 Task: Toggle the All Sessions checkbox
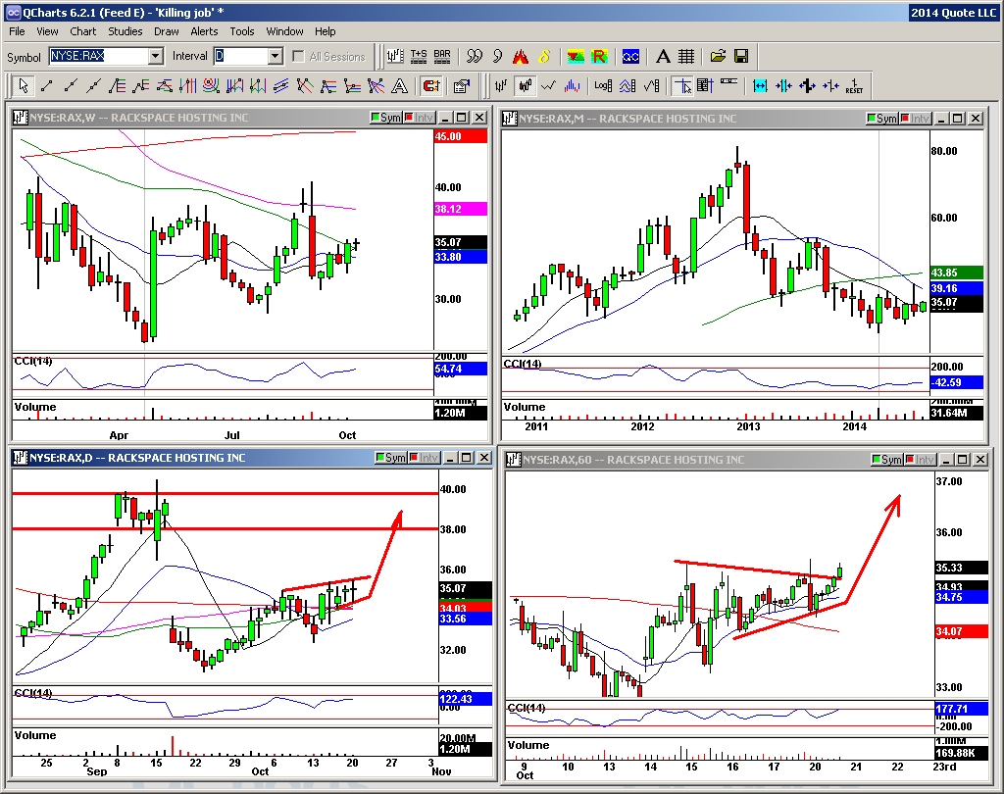pos(298,56)
